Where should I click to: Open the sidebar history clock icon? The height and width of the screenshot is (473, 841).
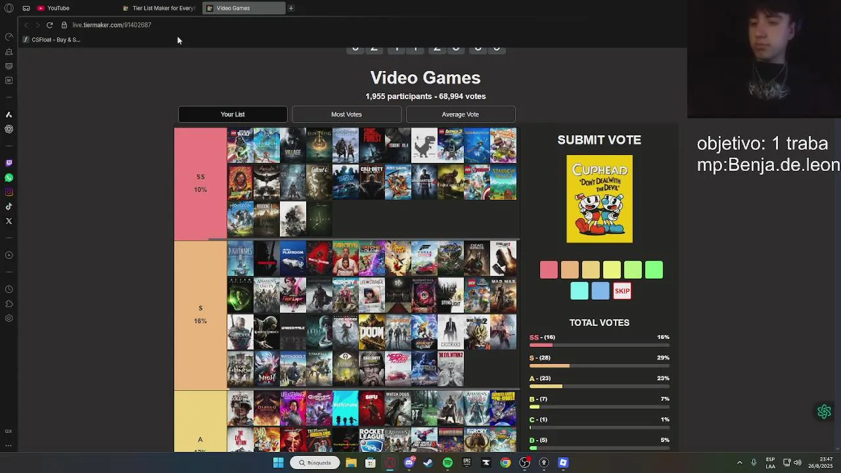(9, 289)
